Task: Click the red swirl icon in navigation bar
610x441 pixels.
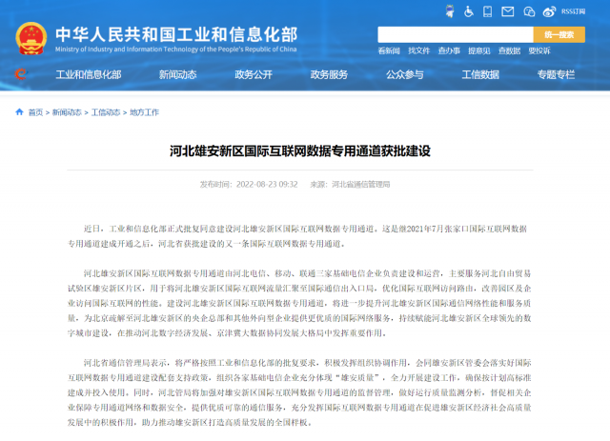Action: click(20, 73)
